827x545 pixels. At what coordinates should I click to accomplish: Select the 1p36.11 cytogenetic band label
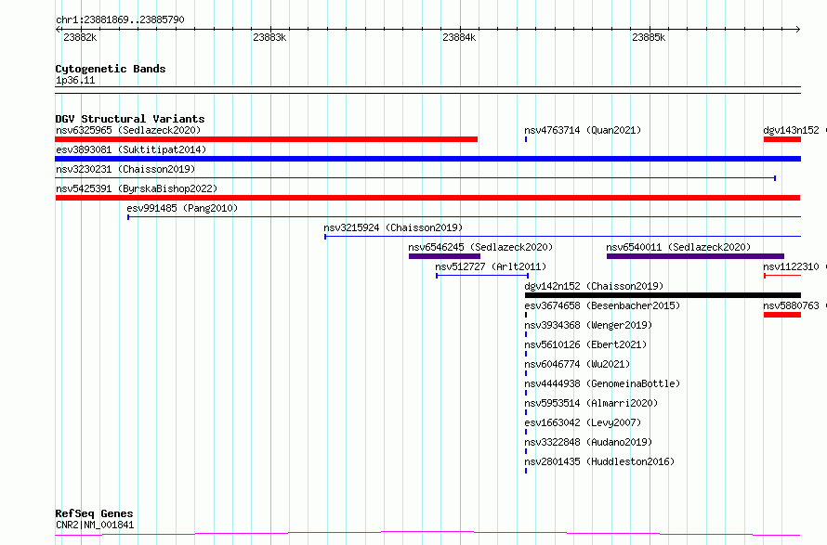(x=75, y=80)
